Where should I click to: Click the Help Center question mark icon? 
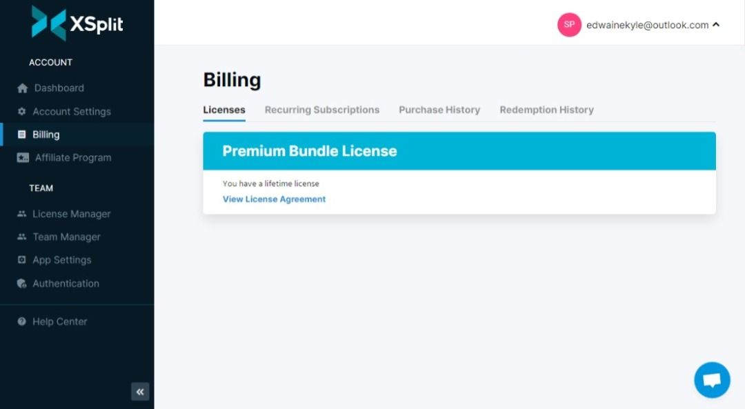pyautogui.click(x=21, y=321)
